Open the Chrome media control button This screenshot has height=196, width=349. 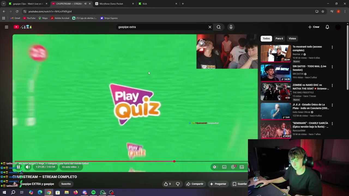click(332, 11)
